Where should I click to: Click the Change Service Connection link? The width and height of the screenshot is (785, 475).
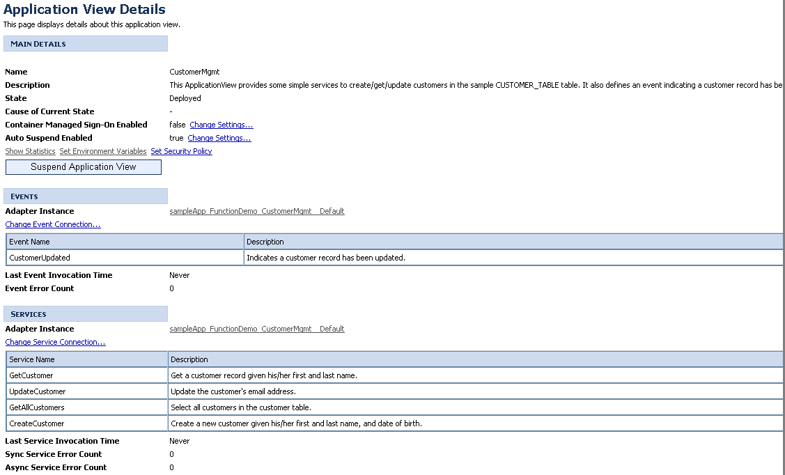point(55,342)
